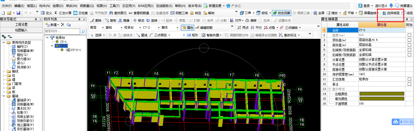
Task: Open the 工具(T) menu
Action: (x=114, y=6)
